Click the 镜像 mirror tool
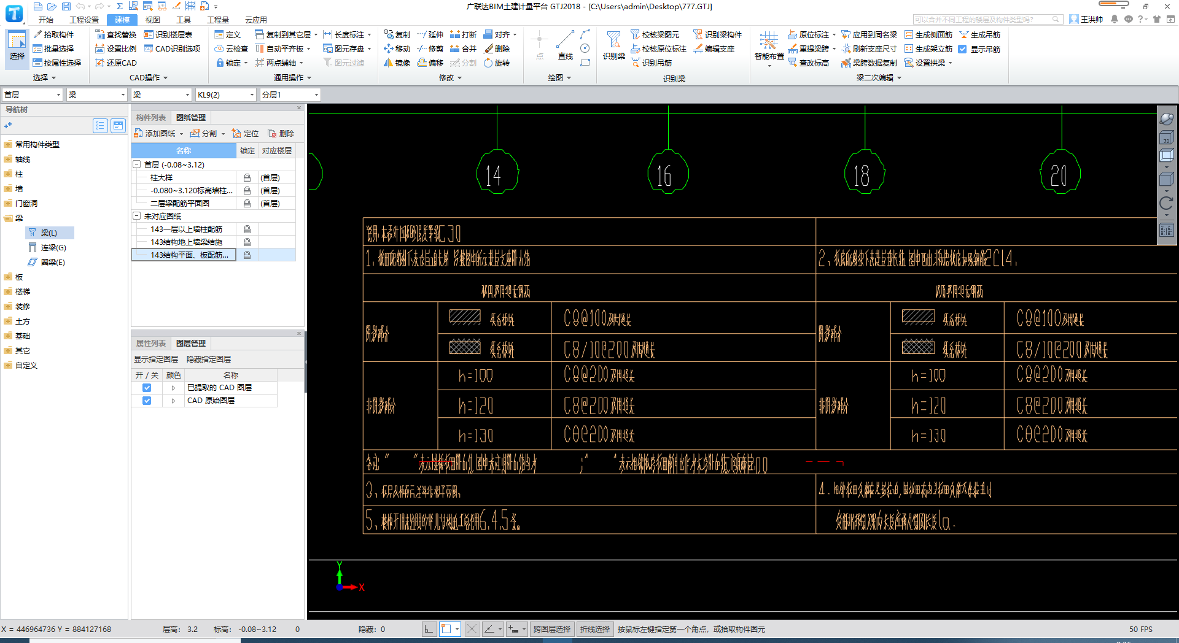1179x643 pixels. (397, 63)
